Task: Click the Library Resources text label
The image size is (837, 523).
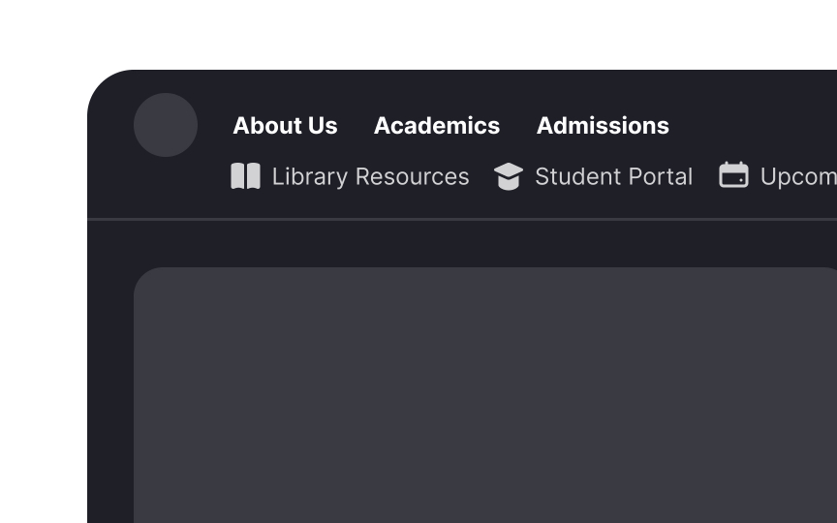Action: [370, 176]
